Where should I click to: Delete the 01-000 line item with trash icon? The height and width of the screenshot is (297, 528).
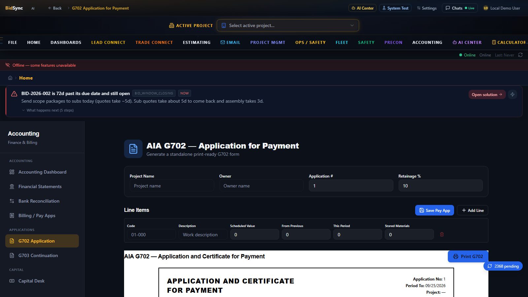442,234
